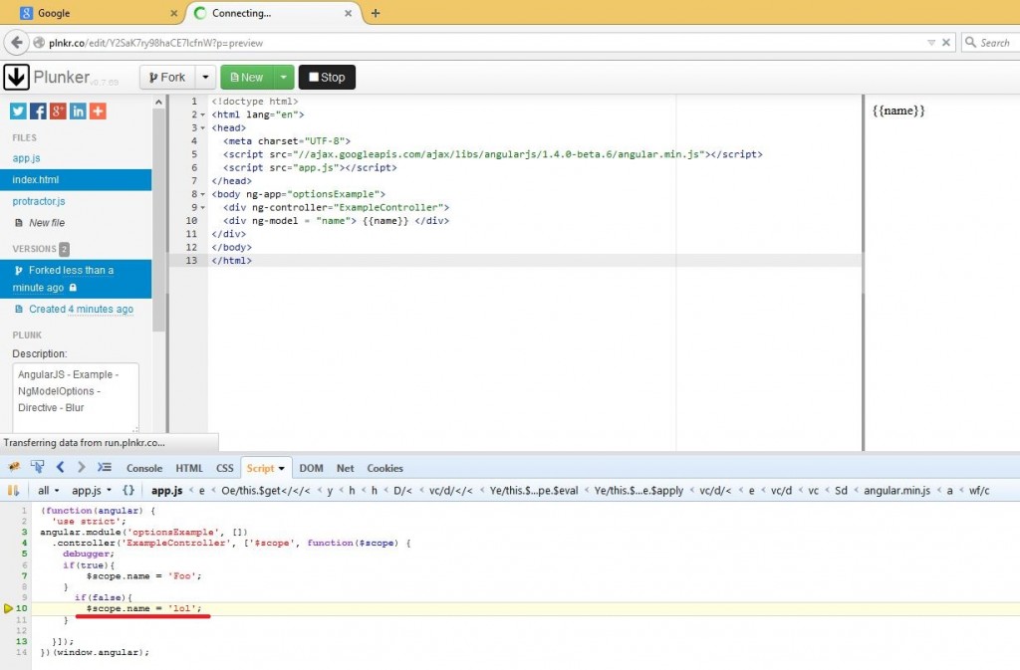Viewport: 1020px width, 670px height.
Task: Open the app.js script file dropdown
Action: point(92,491)
